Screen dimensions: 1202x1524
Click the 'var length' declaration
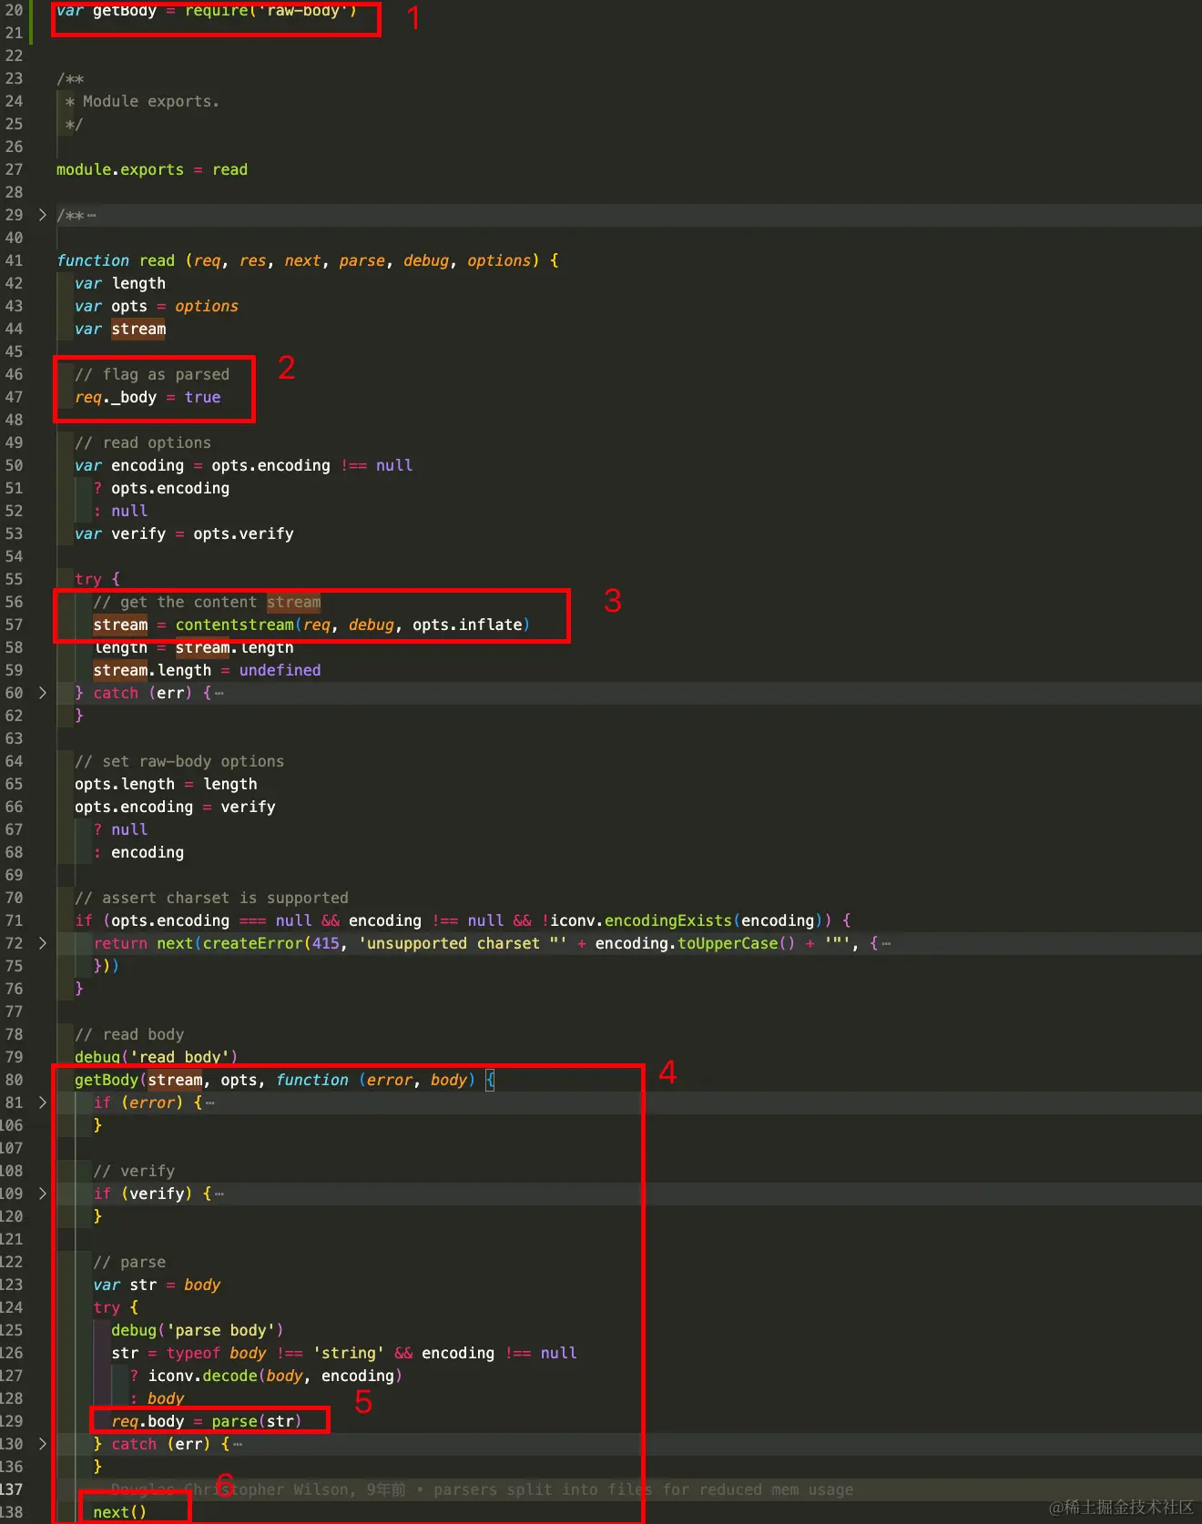coord(120,283)
